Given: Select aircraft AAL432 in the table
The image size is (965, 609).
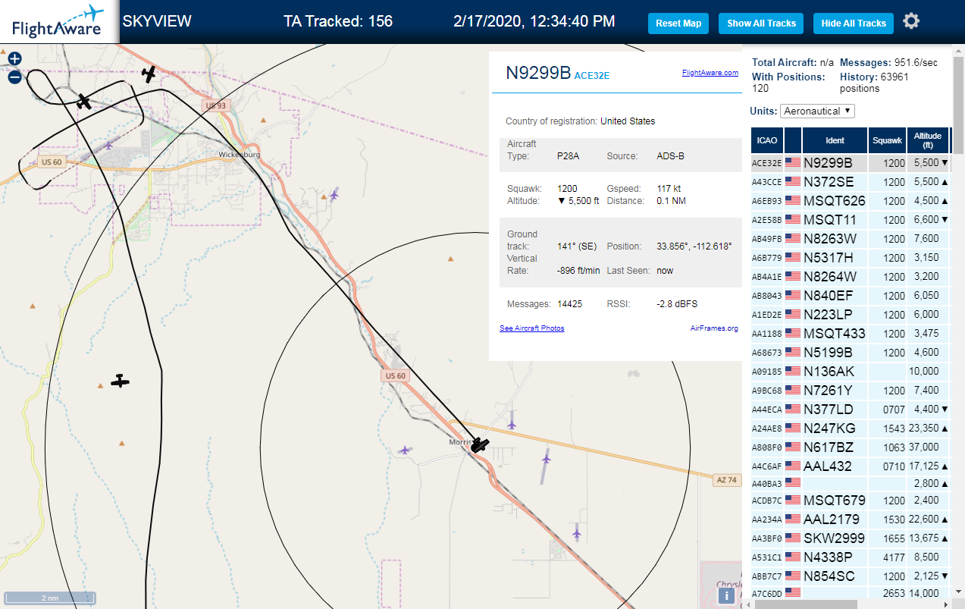Looking at the screenshot, I should (x=850, y=466).
